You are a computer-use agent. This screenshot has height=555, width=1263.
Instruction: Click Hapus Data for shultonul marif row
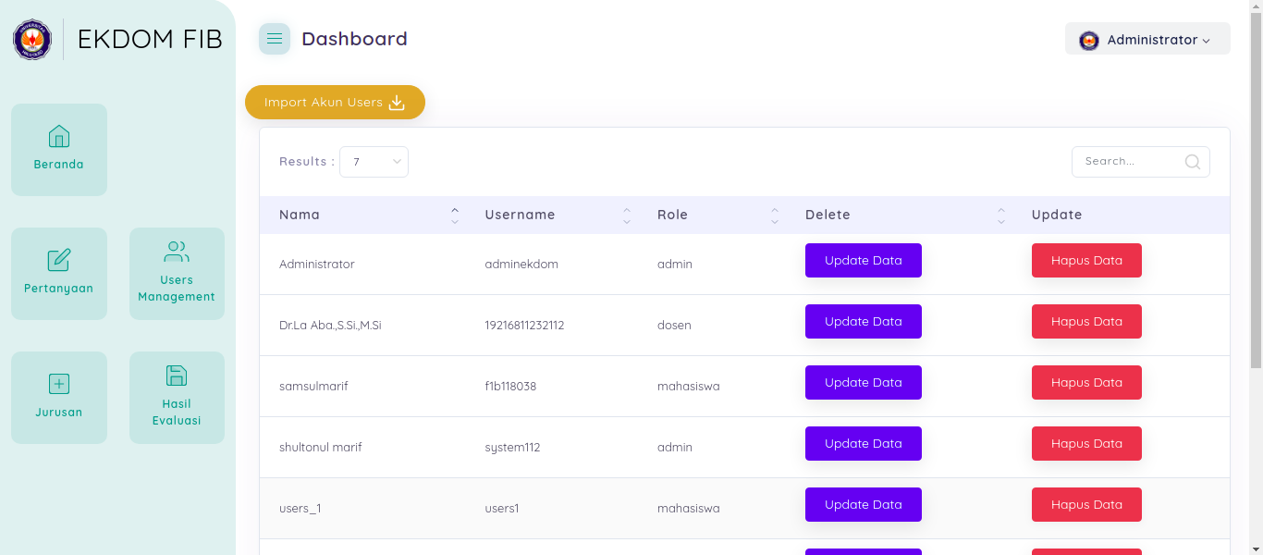pos(1086,444)
